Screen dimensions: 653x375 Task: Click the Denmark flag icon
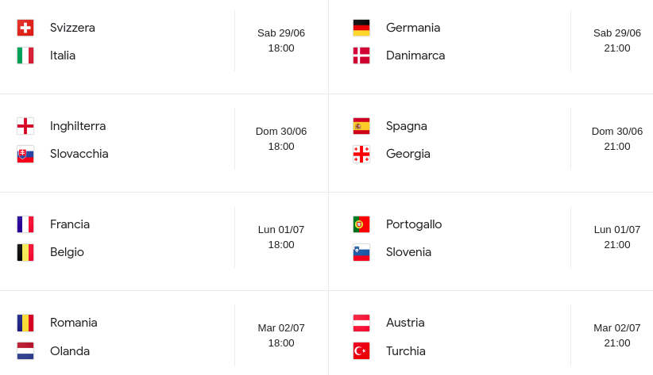click(361, 55)
